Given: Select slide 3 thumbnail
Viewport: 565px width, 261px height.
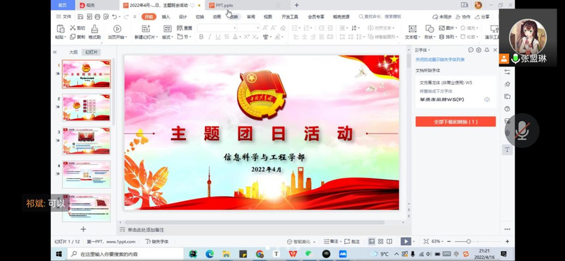Looking at the screenshot, I should click(86, 141).
